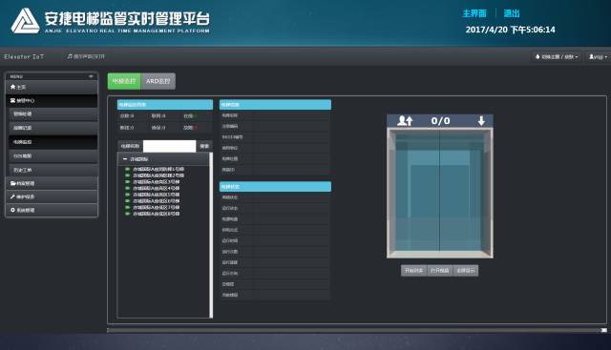
Task: Open the user account dropdown
Action: click(x=598, y=57)
